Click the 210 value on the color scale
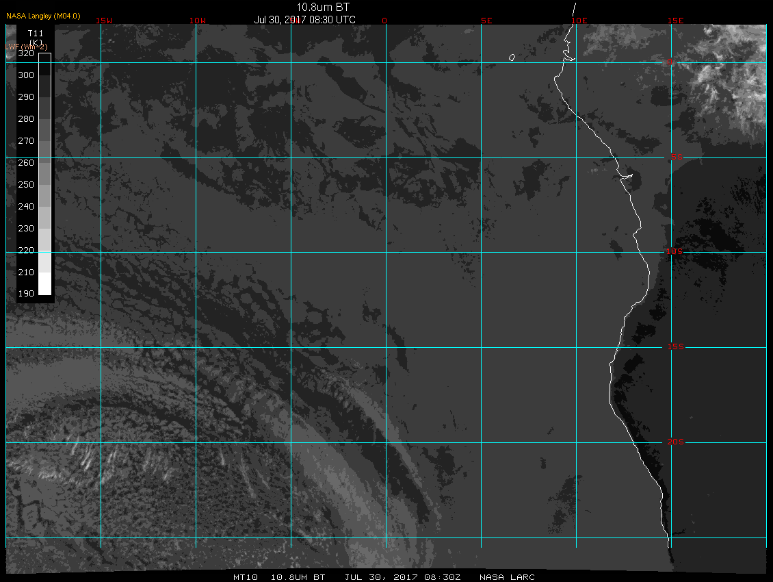Screen dimensions: 773x582 coord(25,272)
